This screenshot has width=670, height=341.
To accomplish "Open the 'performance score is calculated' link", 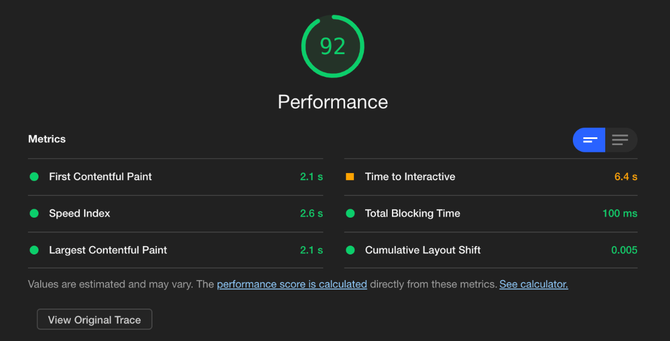I will tap(292, 284).
